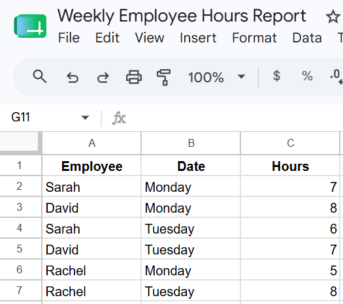Select row 5 header
Screen dimensions: 343x304
[x=20, y=249]
